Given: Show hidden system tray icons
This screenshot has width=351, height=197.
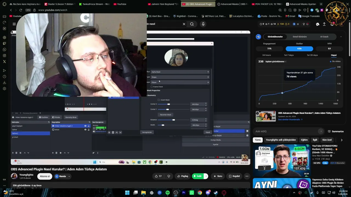Looking at the screenshot, I should pos(294,193).
